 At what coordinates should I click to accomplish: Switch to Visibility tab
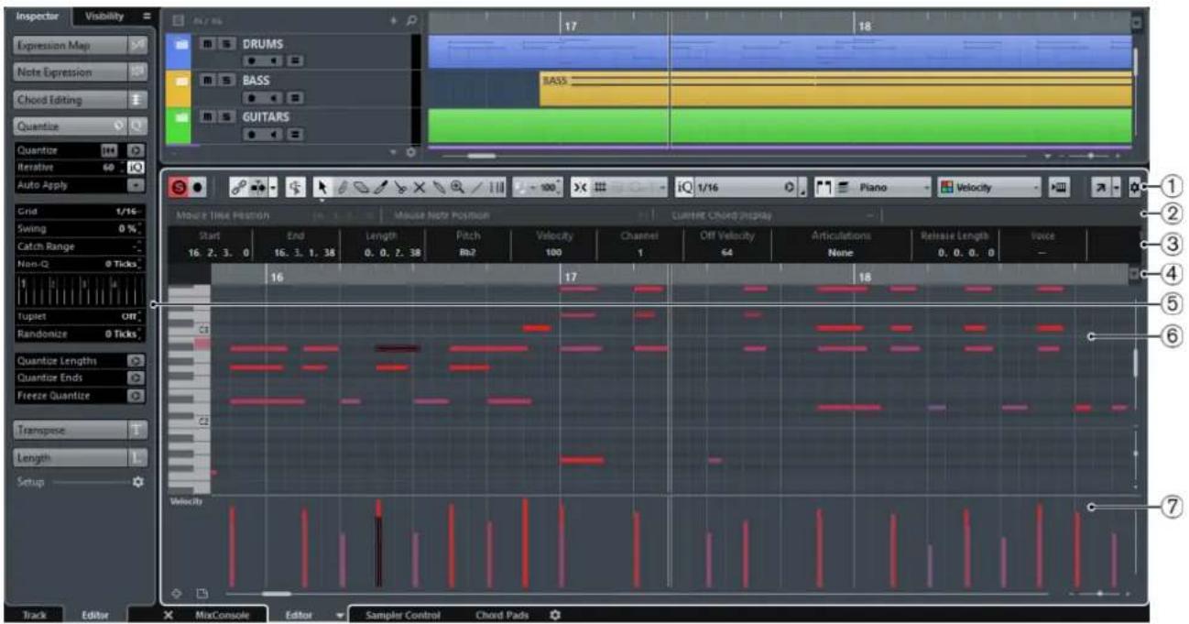tap(104, 16)
